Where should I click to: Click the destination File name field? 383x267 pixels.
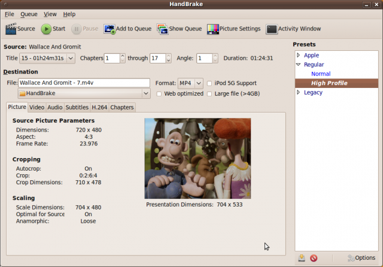pyautogui.click(x=83, y=83)
